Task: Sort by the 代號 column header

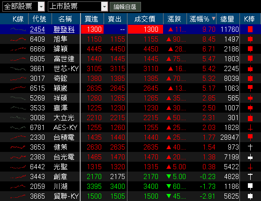Action: coord(39,19)
